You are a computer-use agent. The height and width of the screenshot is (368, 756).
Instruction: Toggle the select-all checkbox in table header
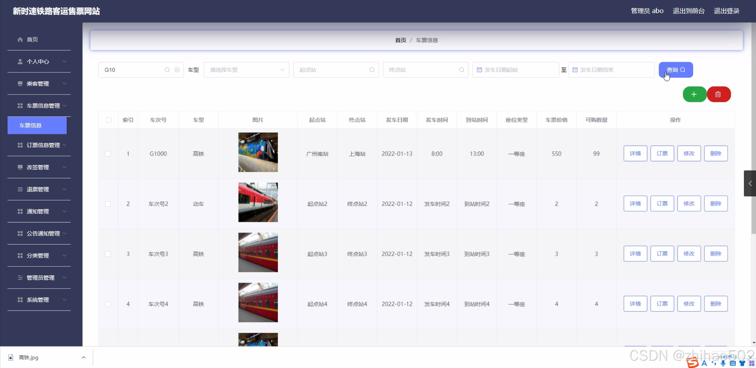[x=108, y=120]
